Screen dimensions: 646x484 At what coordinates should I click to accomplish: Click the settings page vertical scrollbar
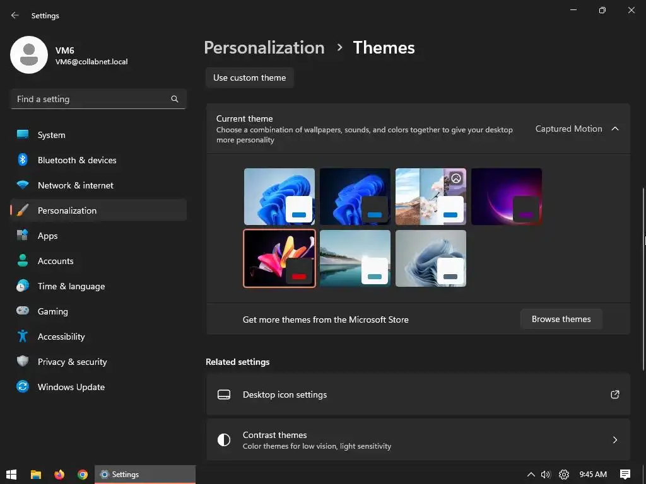click(643, 280)
